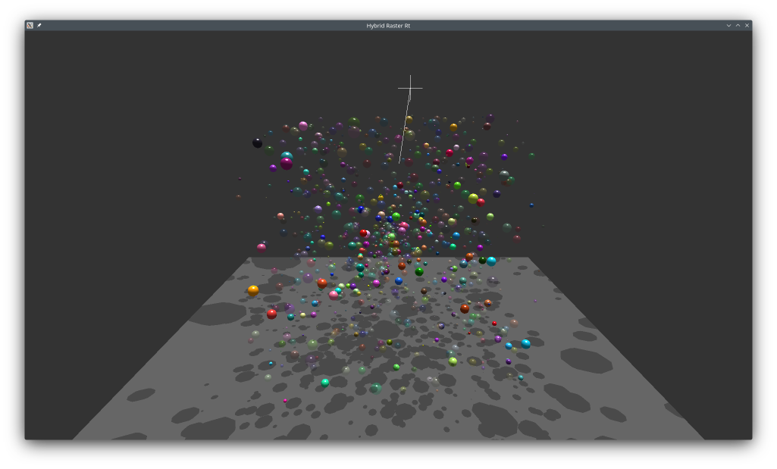Click the red sphere below the orange sphere
Image resolution: width=777 pixels, height=469 pixels.
coord(271,314)
